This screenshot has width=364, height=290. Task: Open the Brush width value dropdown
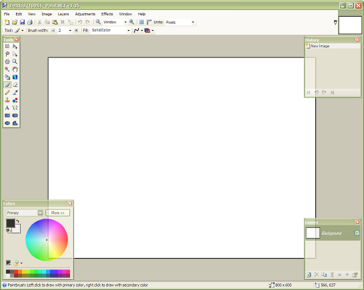click(x=70, y=31)
